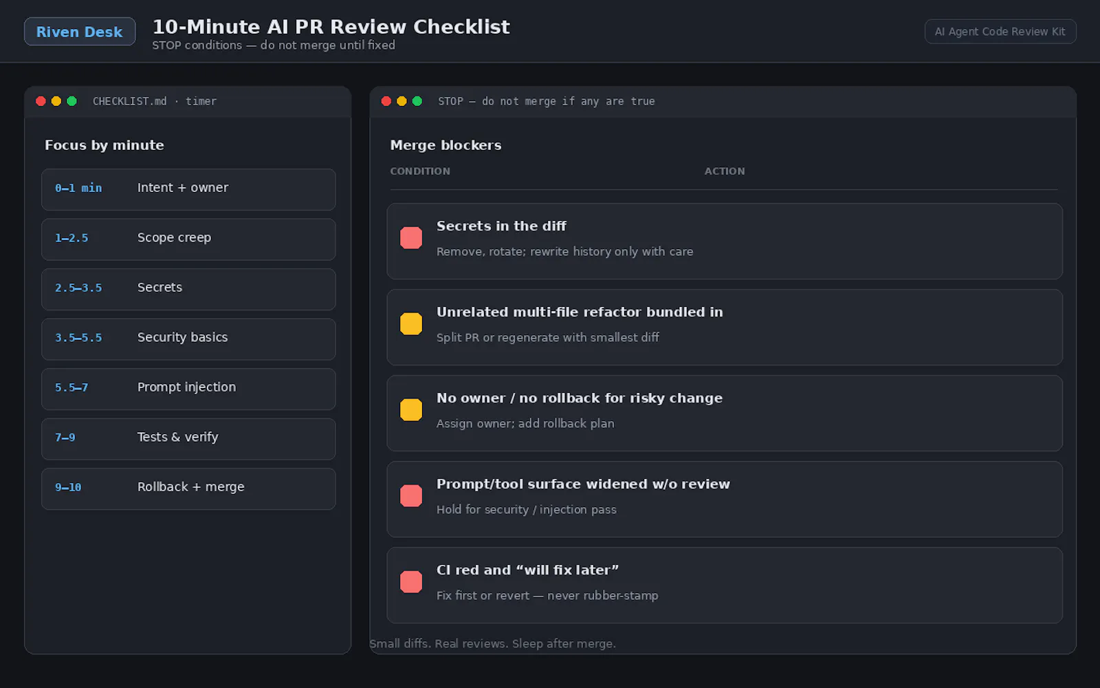Click yellow status icon for No owner / no rollback

411,410
